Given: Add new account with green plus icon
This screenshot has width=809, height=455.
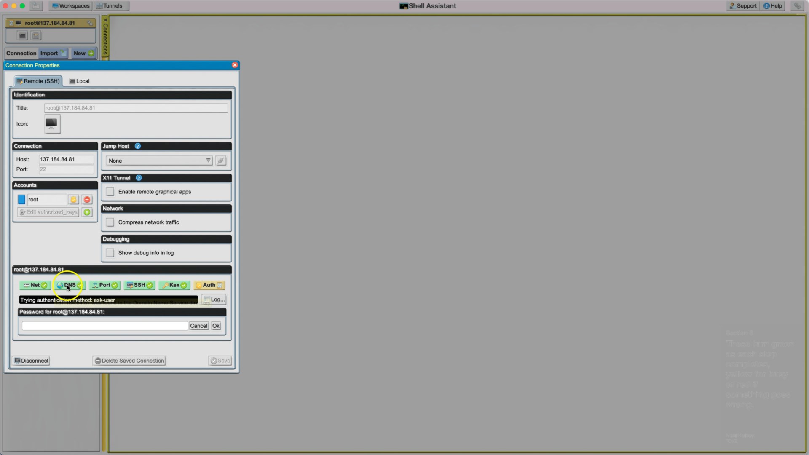Looking at the screenshot, I should point(87,212).
